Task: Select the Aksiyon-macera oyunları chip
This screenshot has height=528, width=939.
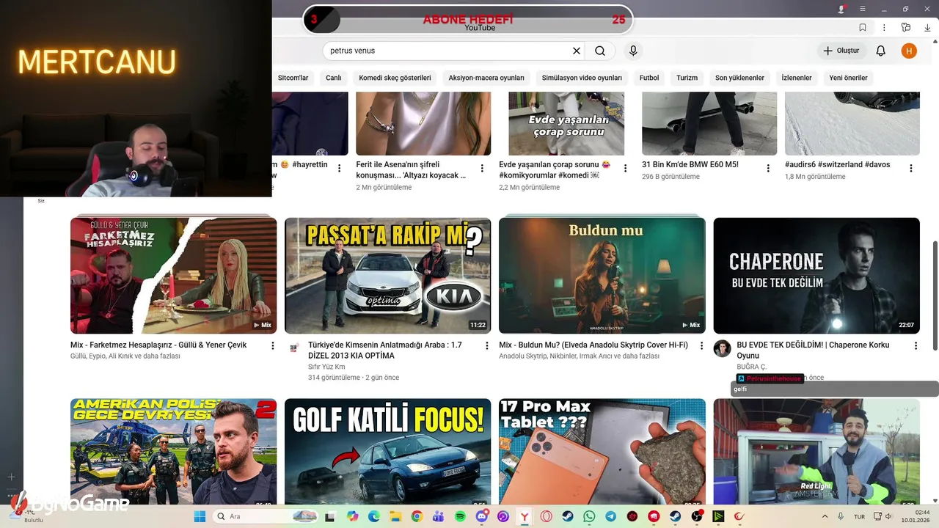Action: coord(486,78)
